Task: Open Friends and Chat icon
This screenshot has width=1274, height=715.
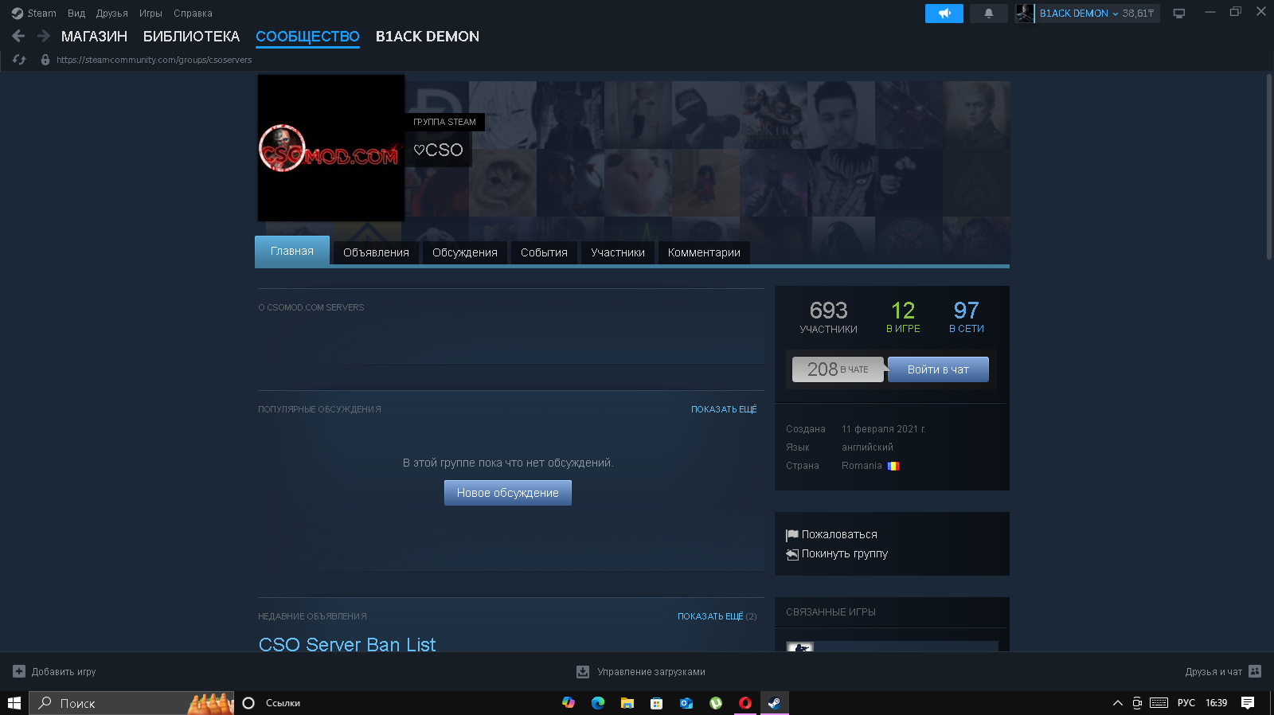Action: click(x=1255, y=671)
